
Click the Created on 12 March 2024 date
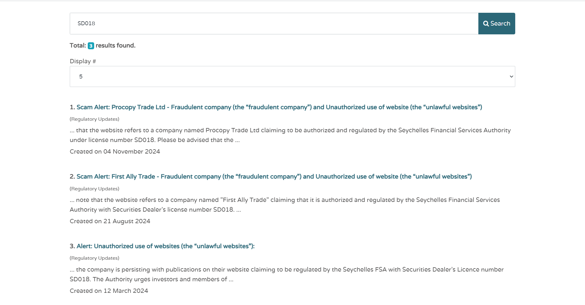click(x=109, y=291)
